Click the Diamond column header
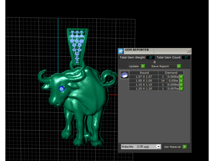 tap(171, 73)
